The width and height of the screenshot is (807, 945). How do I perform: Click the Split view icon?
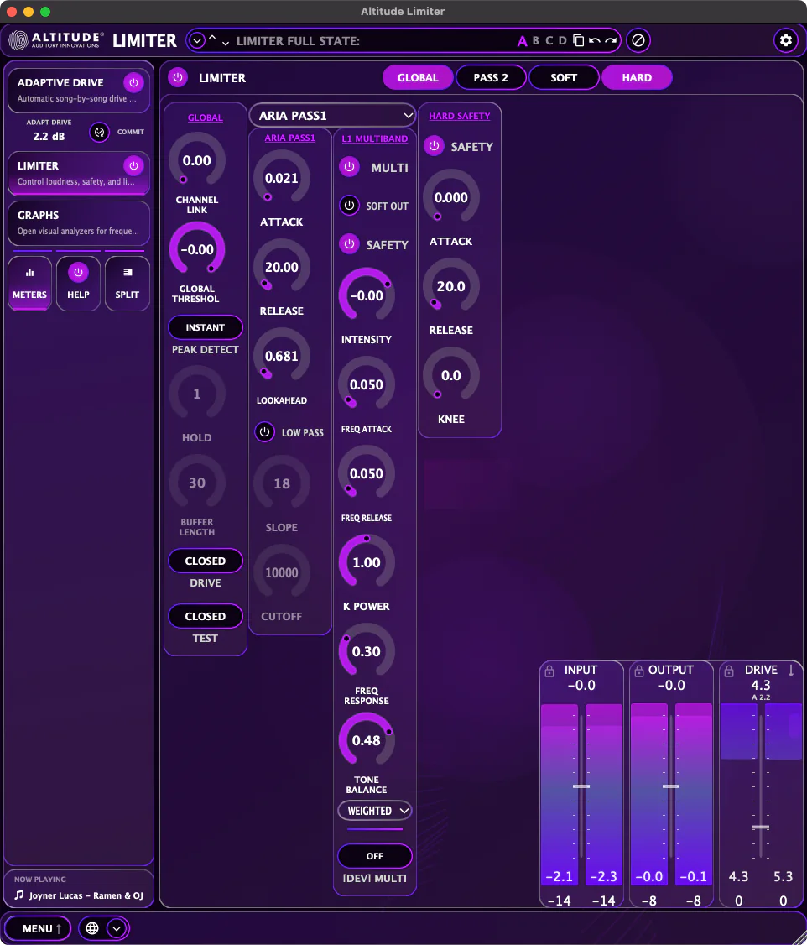point(127,273)
